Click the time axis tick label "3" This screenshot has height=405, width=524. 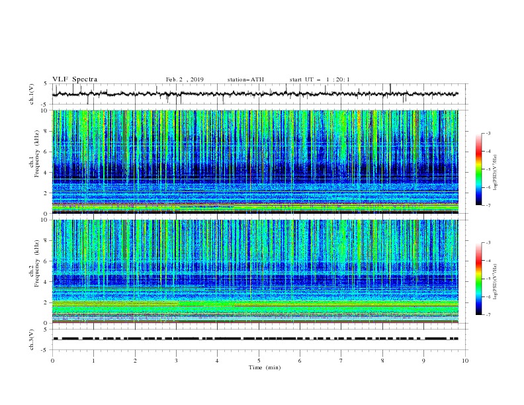click(x=176, y=361)
